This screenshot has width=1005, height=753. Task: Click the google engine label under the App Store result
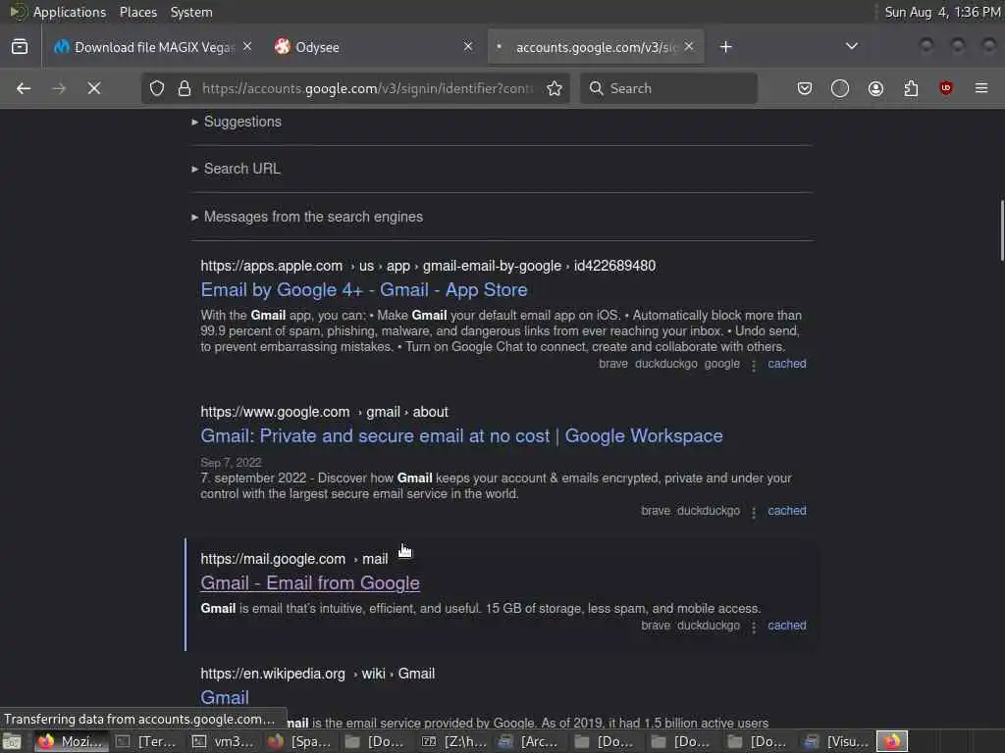click(721, 364)
